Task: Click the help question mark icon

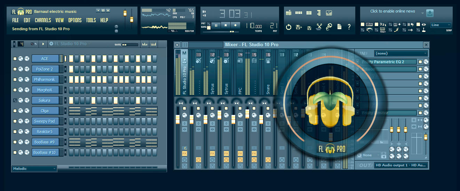Action: tap(349, 27)
